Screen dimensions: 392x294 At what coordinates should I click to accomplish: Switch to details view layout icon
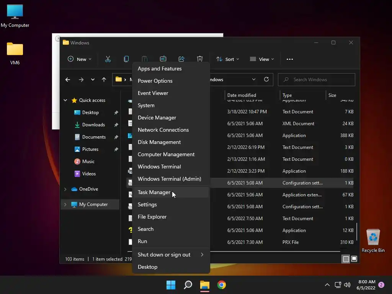point(346,259)
